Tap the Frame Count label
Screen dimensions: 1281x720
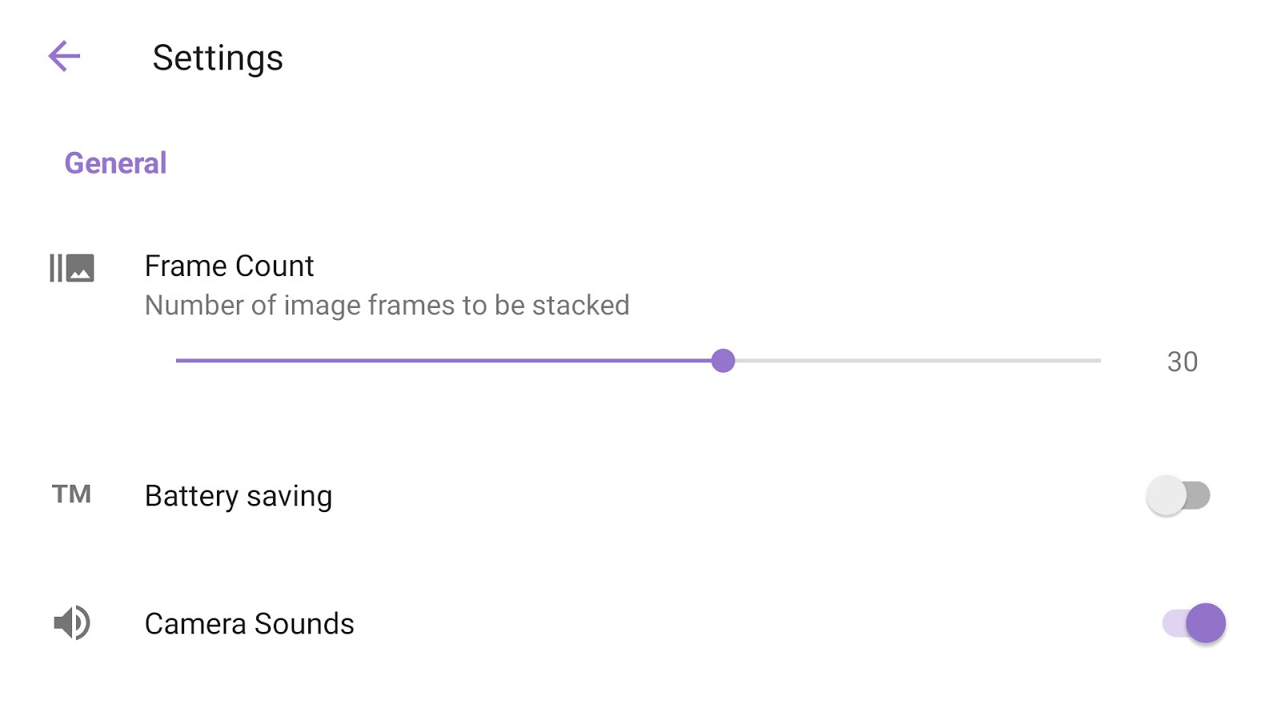click(229, 266)
